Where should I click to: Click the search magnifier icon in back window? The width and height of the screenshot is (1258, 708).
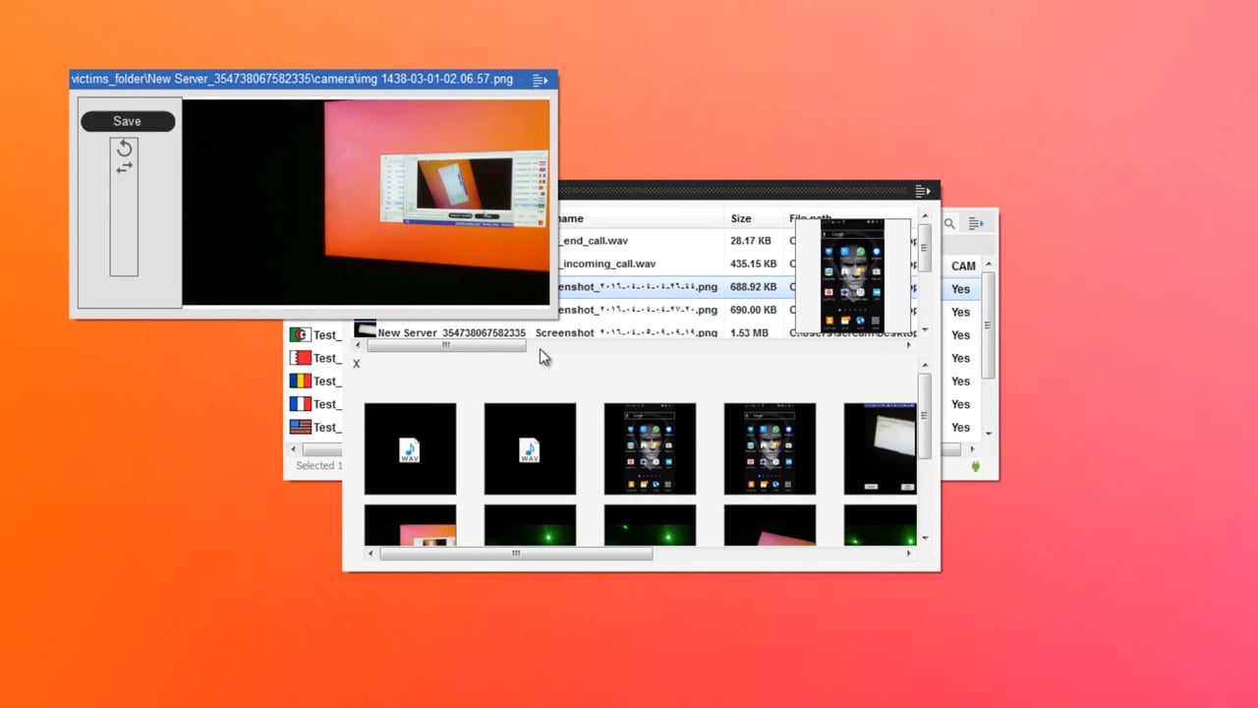click(x=949, y=224)
